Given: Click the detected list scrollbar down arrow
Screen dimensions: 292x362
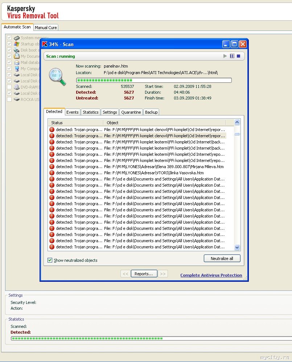Looking at the screenshot, I should (x=237, y=248).
